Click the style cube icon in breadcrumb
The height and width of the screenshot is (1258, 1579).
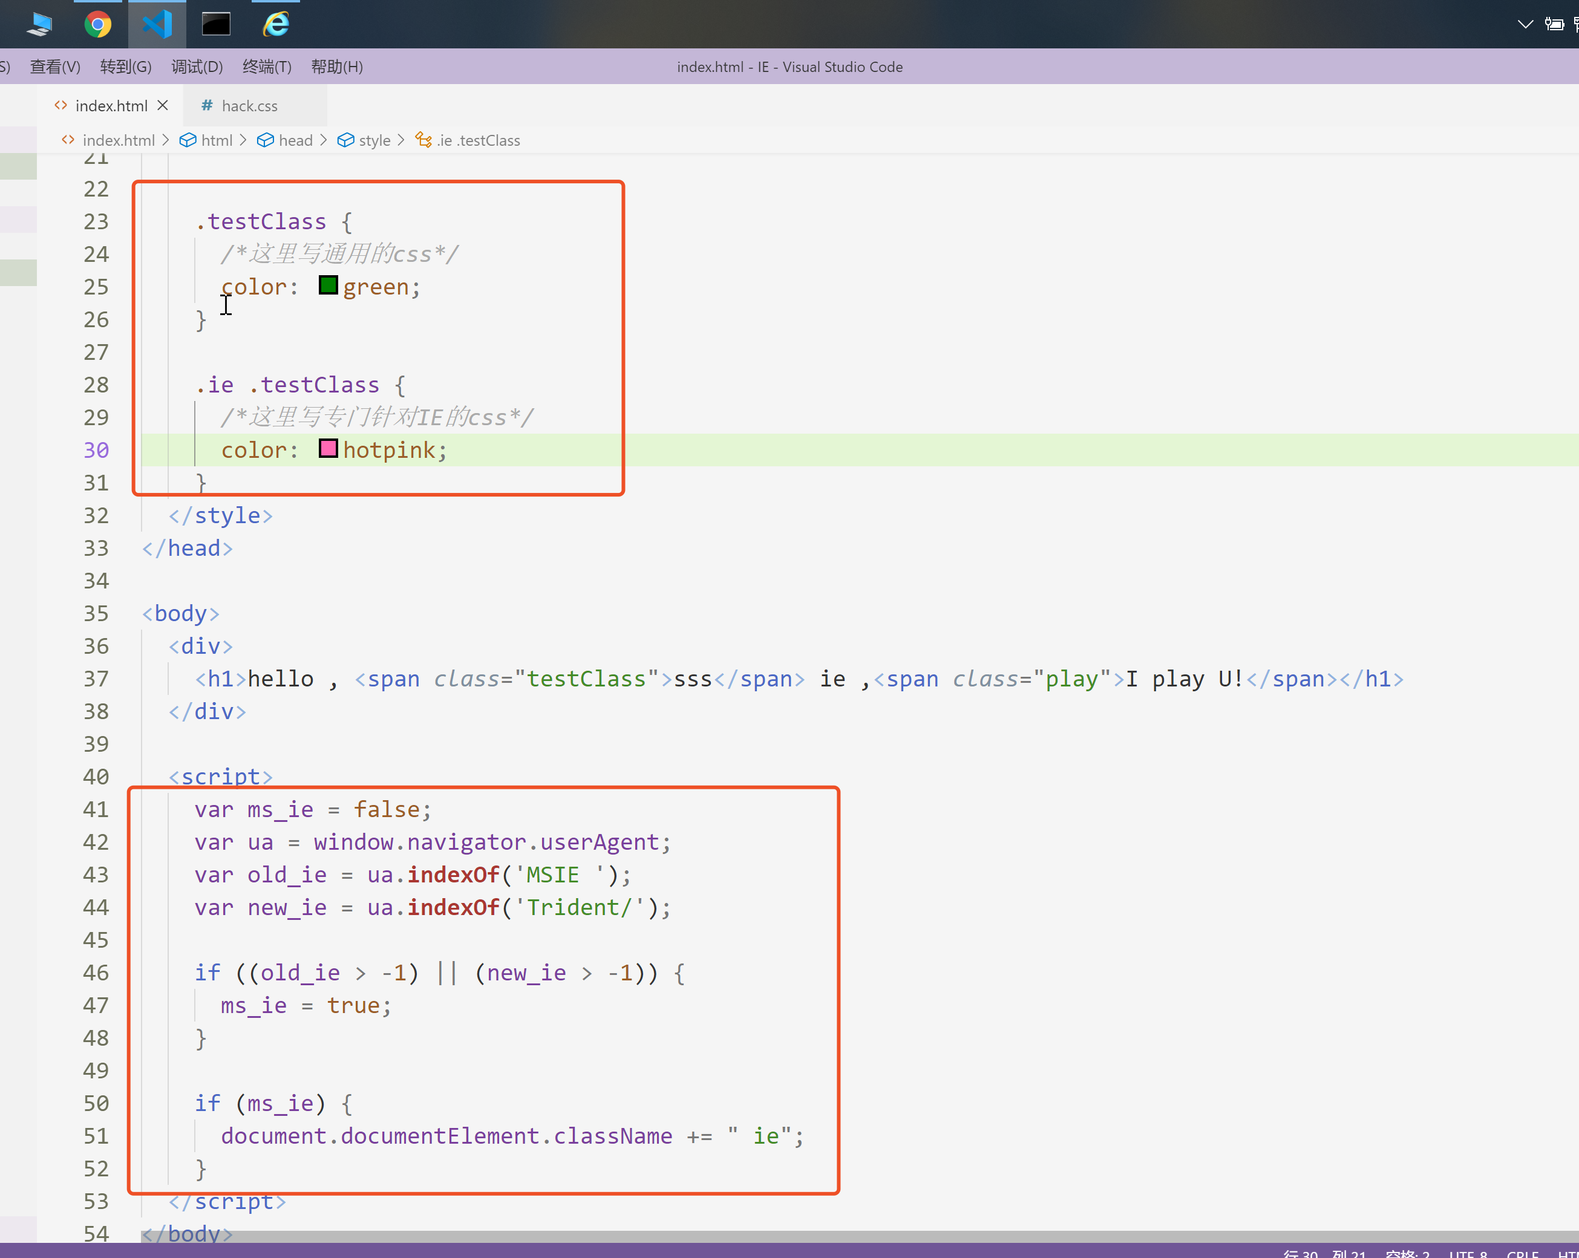[x=345, y=140]
